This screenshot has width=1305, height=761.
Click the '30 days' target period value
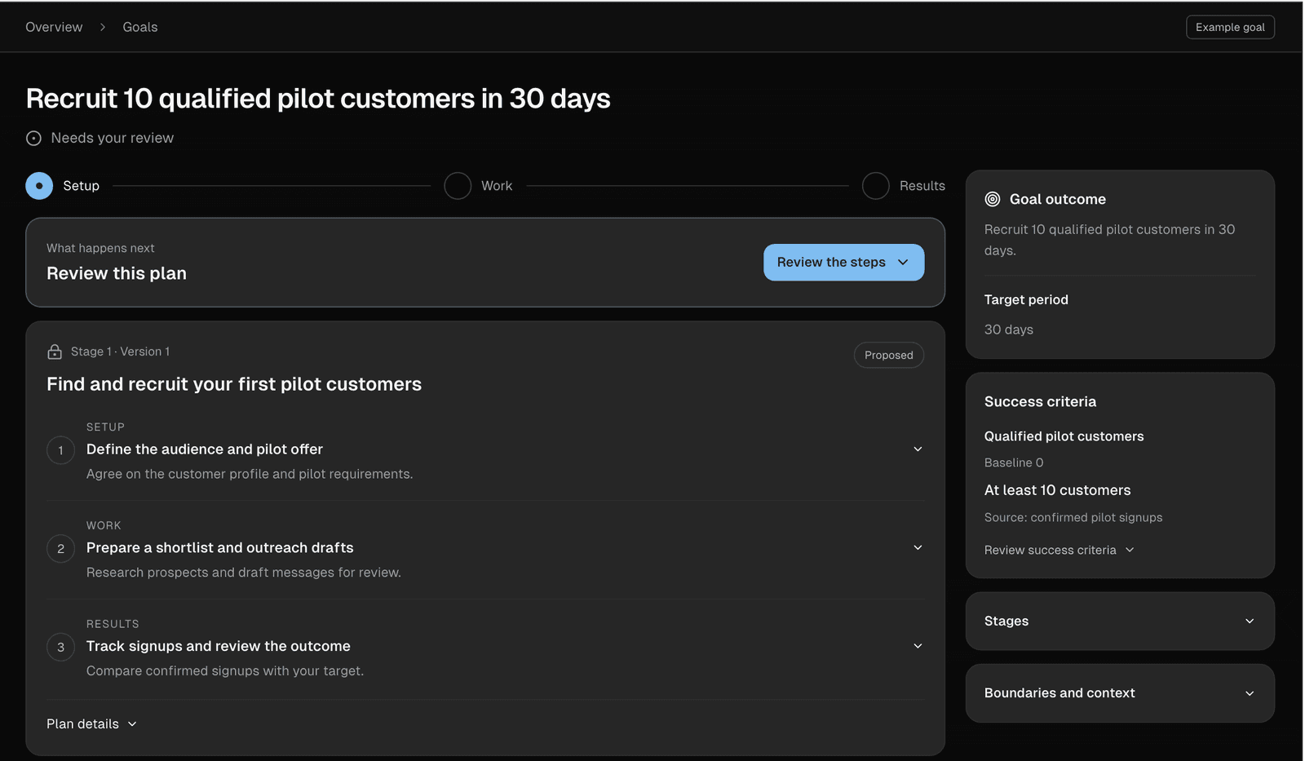1009,330
